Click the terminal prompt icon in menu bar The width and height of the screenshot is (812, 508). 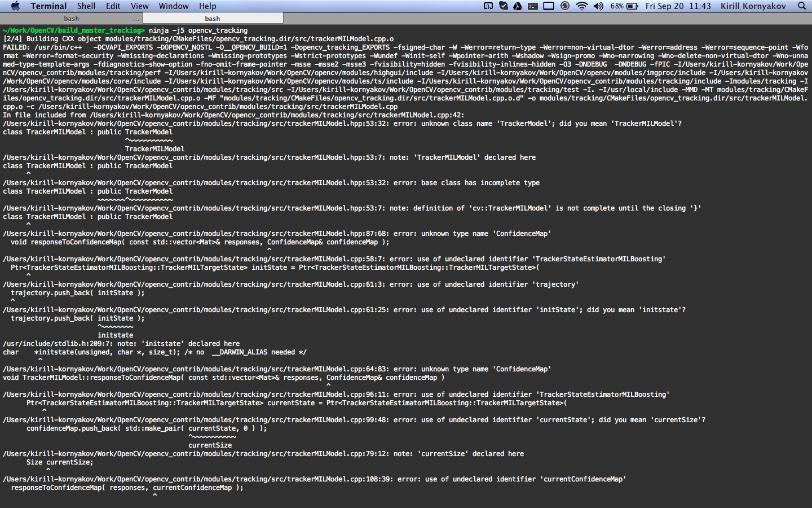533,6
